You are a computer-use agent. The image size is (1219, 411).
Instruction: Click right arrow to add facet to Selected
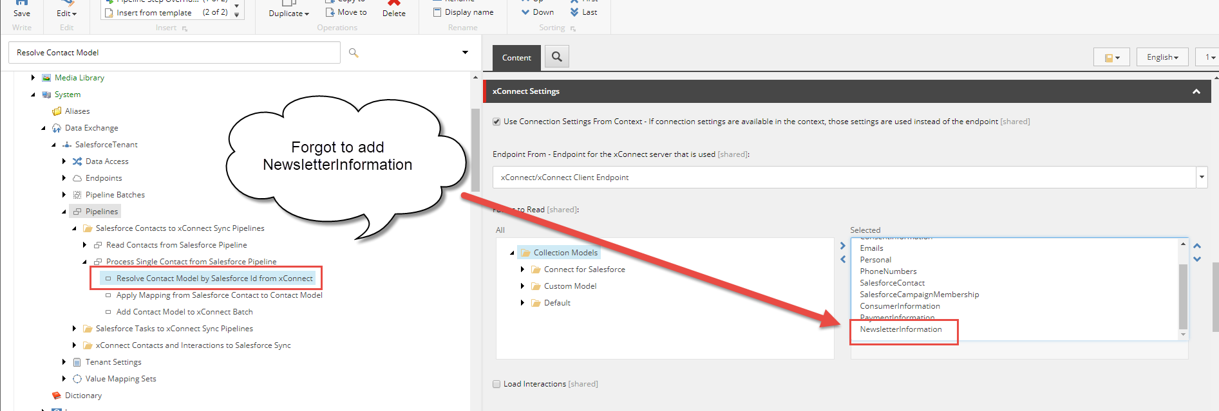click(x=843, y=246)
